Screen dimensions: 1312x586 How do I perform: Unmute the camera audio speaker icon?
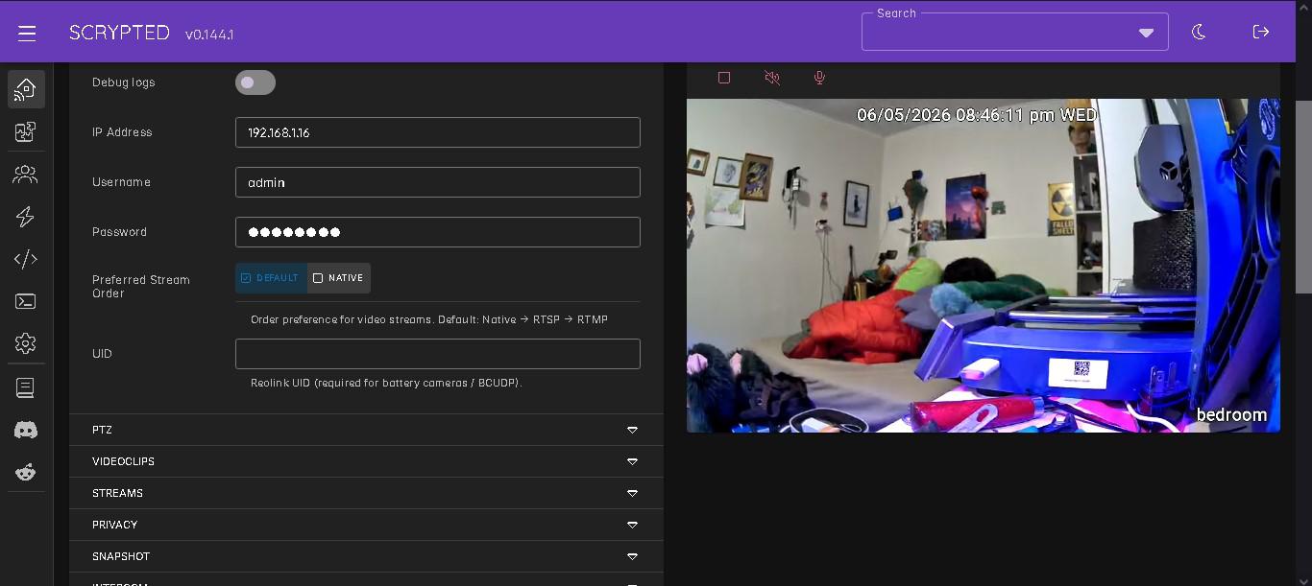pyautogui.click(x=772, y=78)
